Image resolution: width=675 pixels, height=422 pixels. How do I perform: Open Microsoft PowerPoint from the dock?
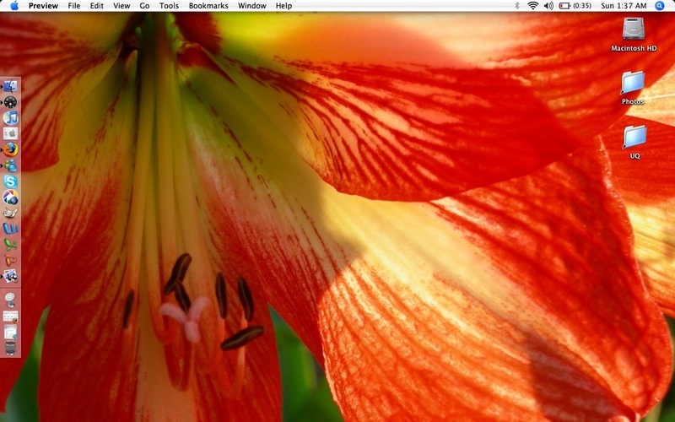(10, 260)
